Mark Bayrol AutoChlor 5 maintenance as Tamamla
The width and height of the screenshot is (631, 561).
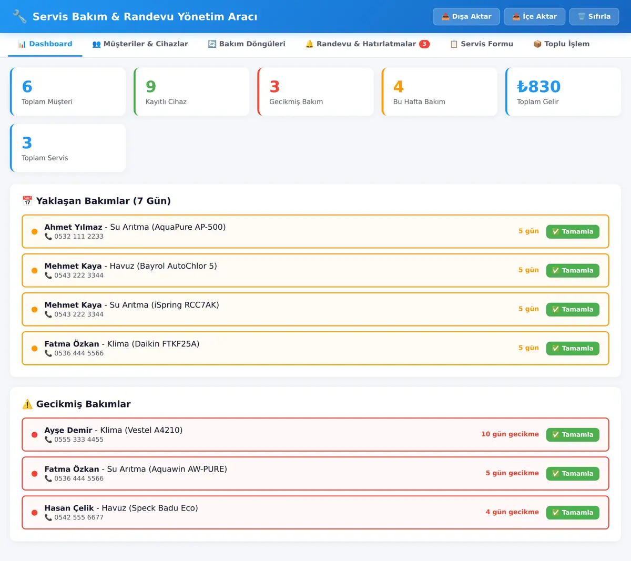tap(573, 270)
